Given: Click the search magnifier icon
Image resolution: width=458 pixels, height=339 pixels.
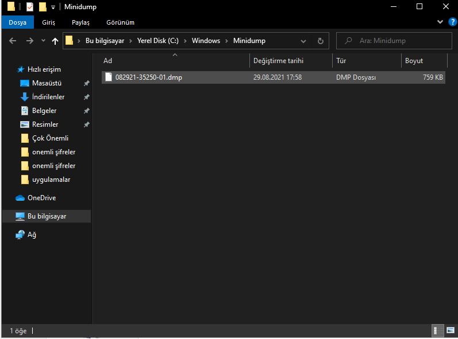Looking at the screenshot, I should [348, 41].
